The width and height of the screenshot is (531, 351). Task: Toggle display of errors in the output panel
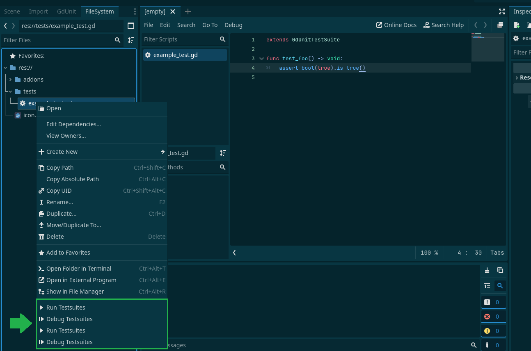(x=493, y=316)
